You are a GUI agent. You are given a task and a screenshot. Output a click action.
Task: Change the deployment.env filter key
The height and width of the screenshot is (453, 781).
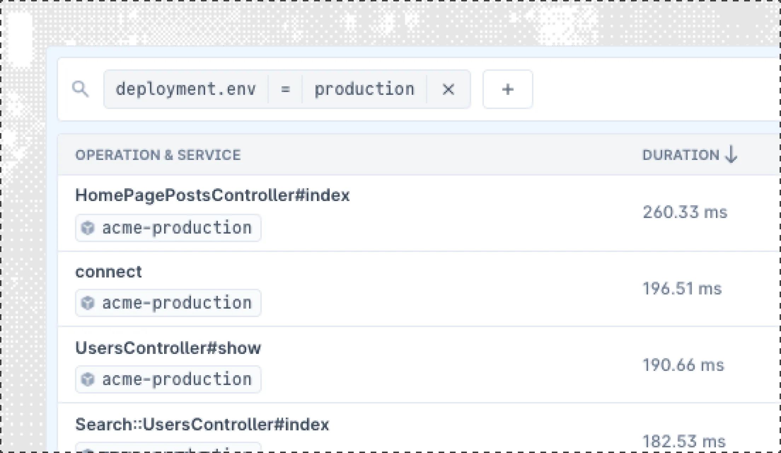point(186,89)
